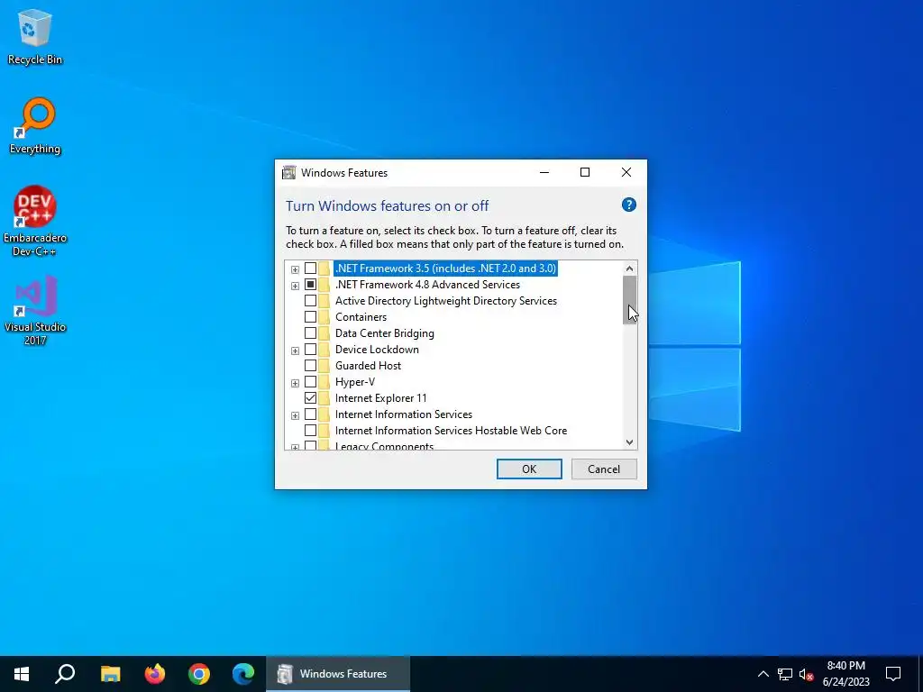
Task: Click the Hyper-V folder icon
Action: point(324,382)
